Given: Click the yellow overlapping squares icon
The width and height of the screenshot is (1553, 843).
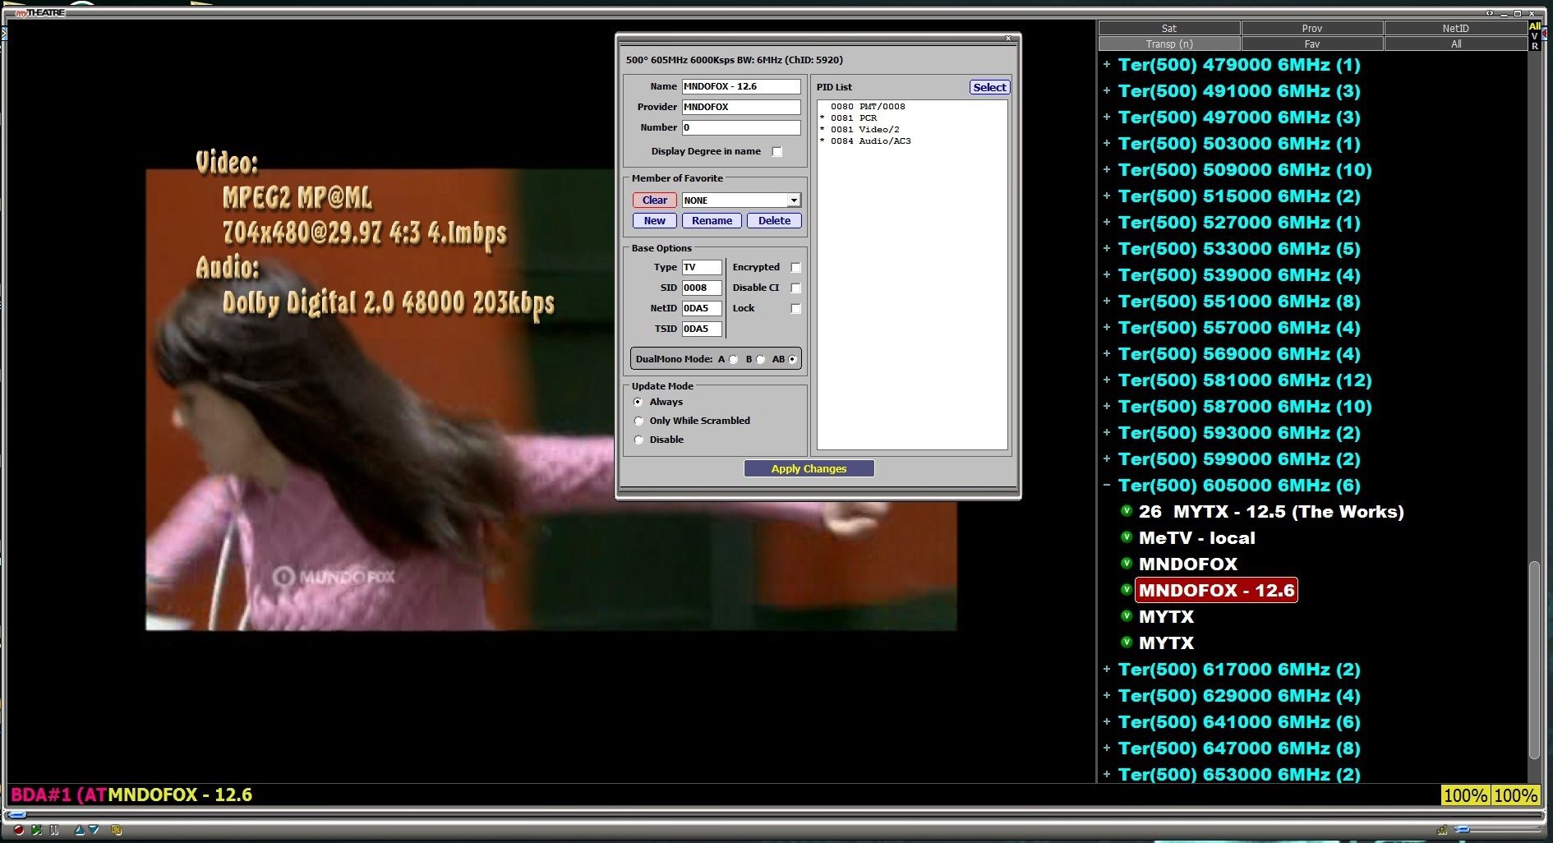Looking at the screenshot, I should pos(117,830).
